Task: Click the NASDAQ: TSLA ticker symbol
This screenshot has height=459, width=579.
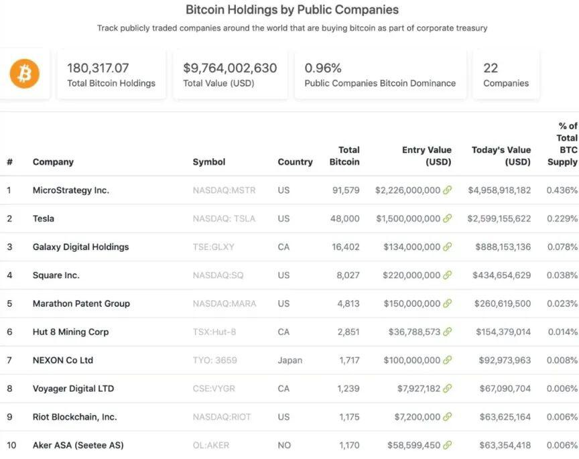Action: pos(224,218)
